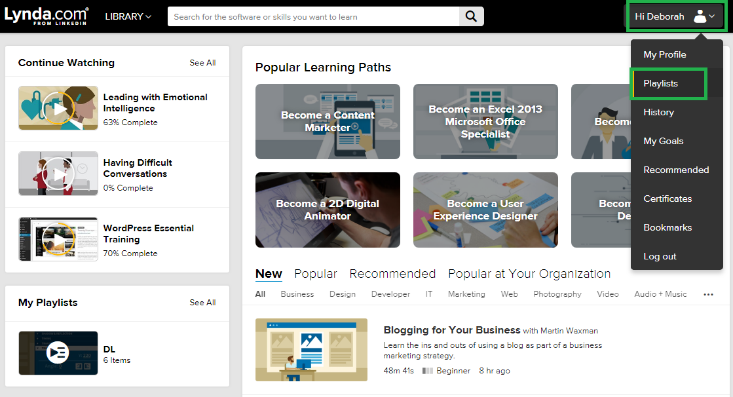733x397 pixels.
Task: Click the user profile avatar icon
Action: coord(700,16)
